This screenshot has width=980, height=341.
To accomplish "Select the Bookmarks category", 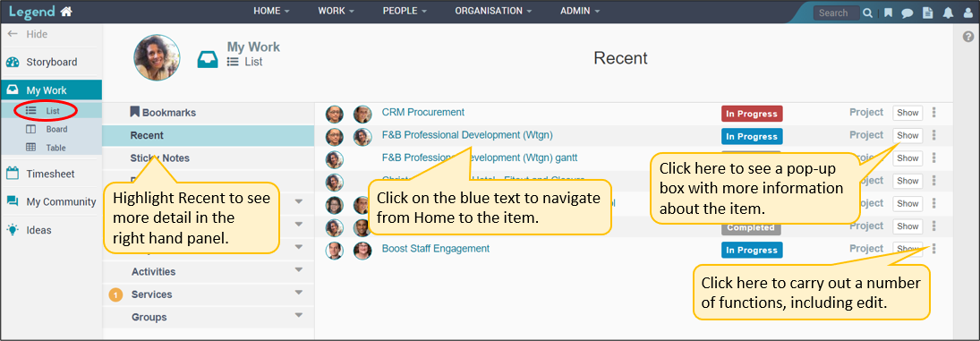I will tap(209, 113).
